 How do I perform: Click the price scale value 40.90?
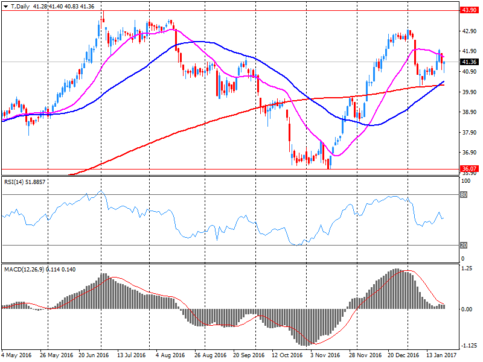tap(469, 71)
